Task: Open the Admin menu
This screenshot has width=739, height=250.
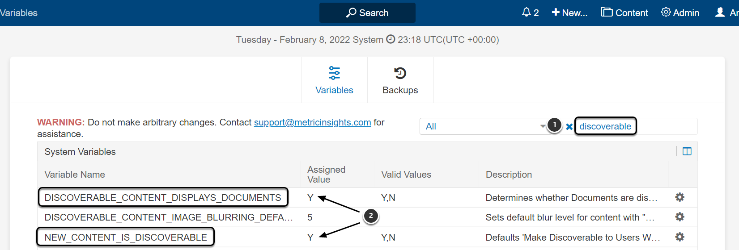Action: coord(680,12)
